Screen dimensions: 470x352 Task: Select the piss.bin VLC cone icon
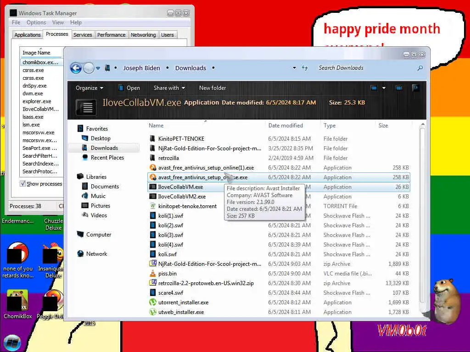click(x=153, y=273)
